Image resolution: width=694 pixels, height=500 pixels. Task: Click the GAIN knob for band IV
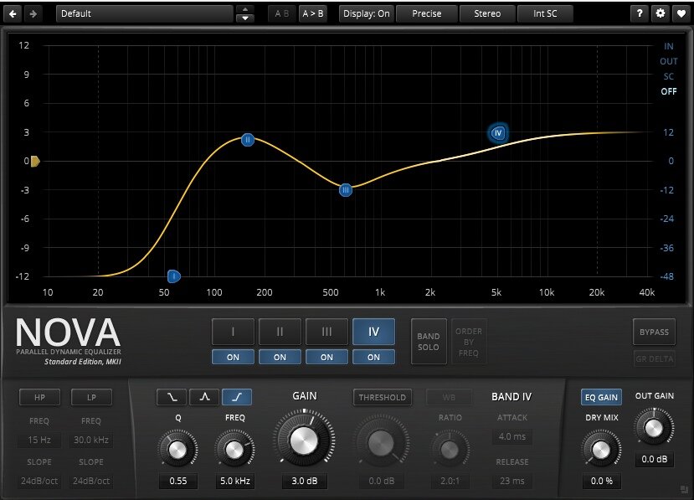point(304,441)
